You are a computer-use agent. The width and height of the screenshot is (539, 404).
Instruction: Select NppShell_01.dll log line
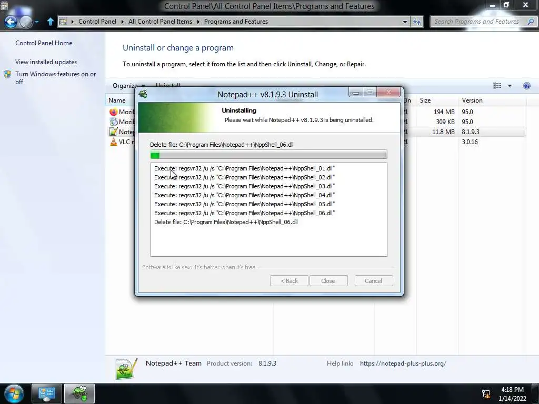tap(244, 168)
